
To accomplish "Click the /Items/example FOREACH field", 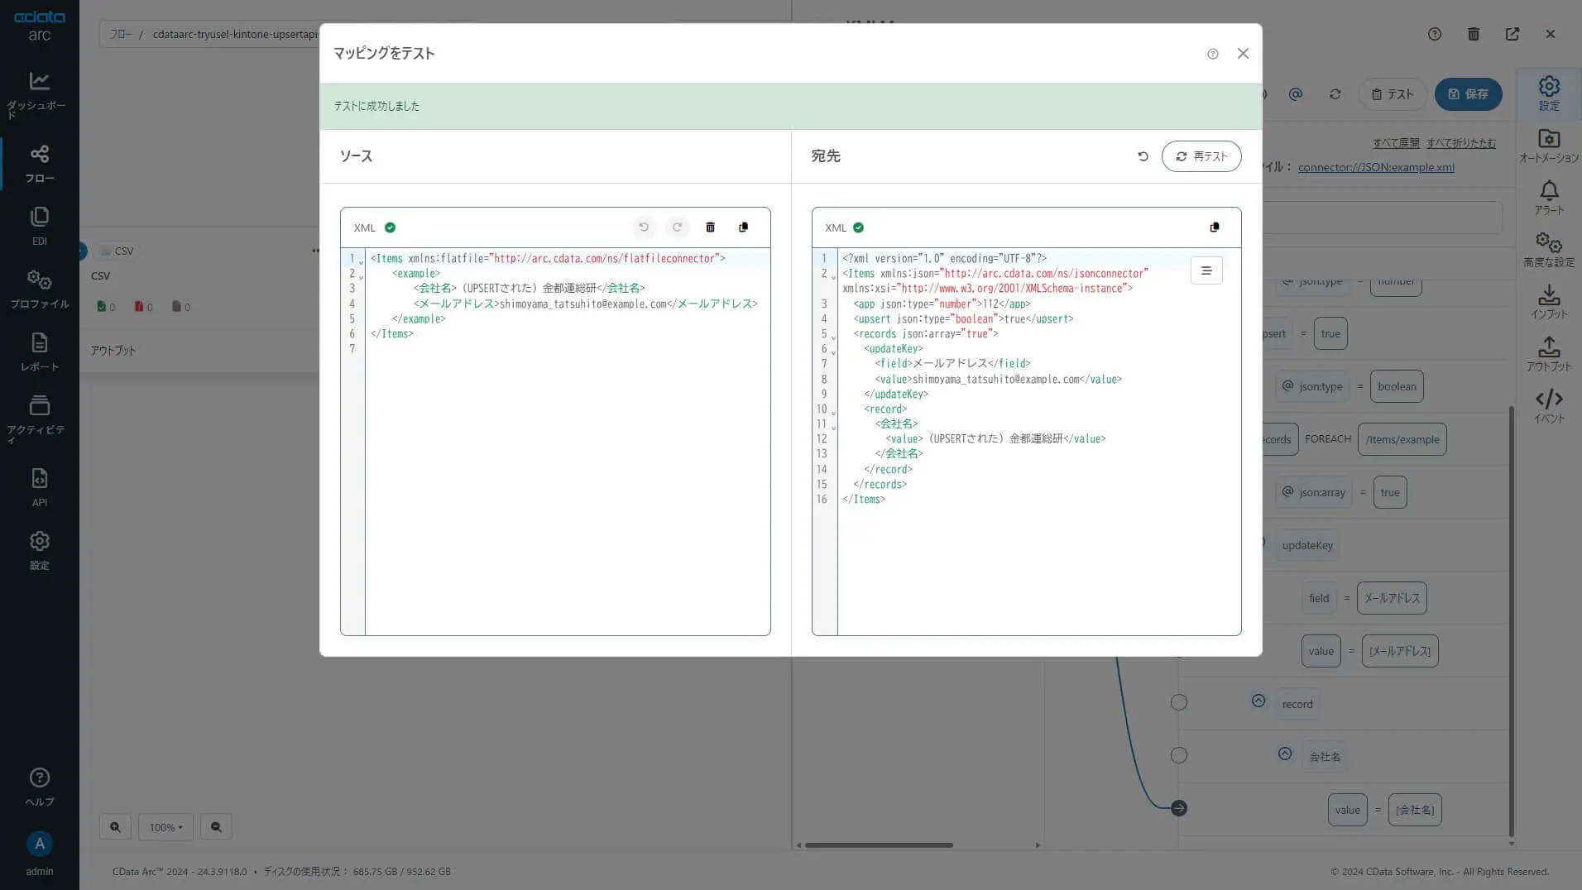I will (x=1402, y=440).
